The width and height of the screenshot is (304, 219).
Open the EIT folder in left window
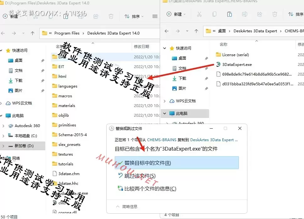(61, 67)
